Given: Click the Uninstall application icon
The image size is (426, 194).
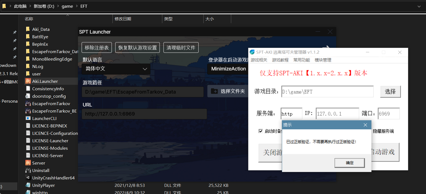Looking at the screenshot, I should pos(28,170).
